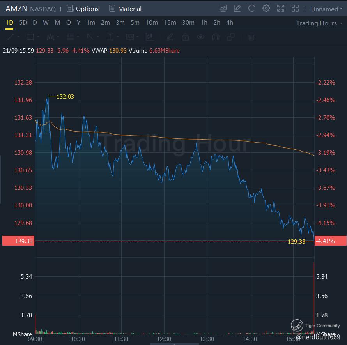
Task: Switch to the 5D timeframe
Action: 23,23
